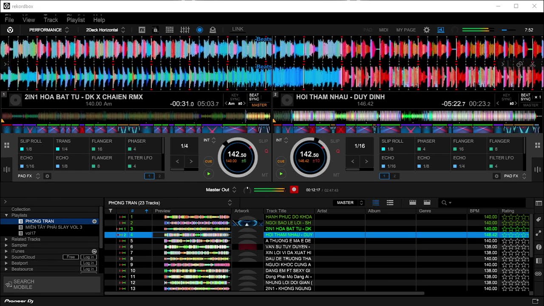Trigger Deck 1 SLIP ROLL 1/8 pad
This screenshot has width=544, height=306.
[36, 145]
